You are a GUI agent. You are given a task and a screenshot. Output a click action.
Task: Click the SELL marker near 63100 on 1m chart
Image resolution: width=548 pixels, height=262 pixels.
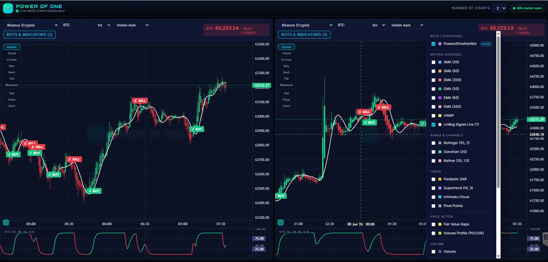140,101
